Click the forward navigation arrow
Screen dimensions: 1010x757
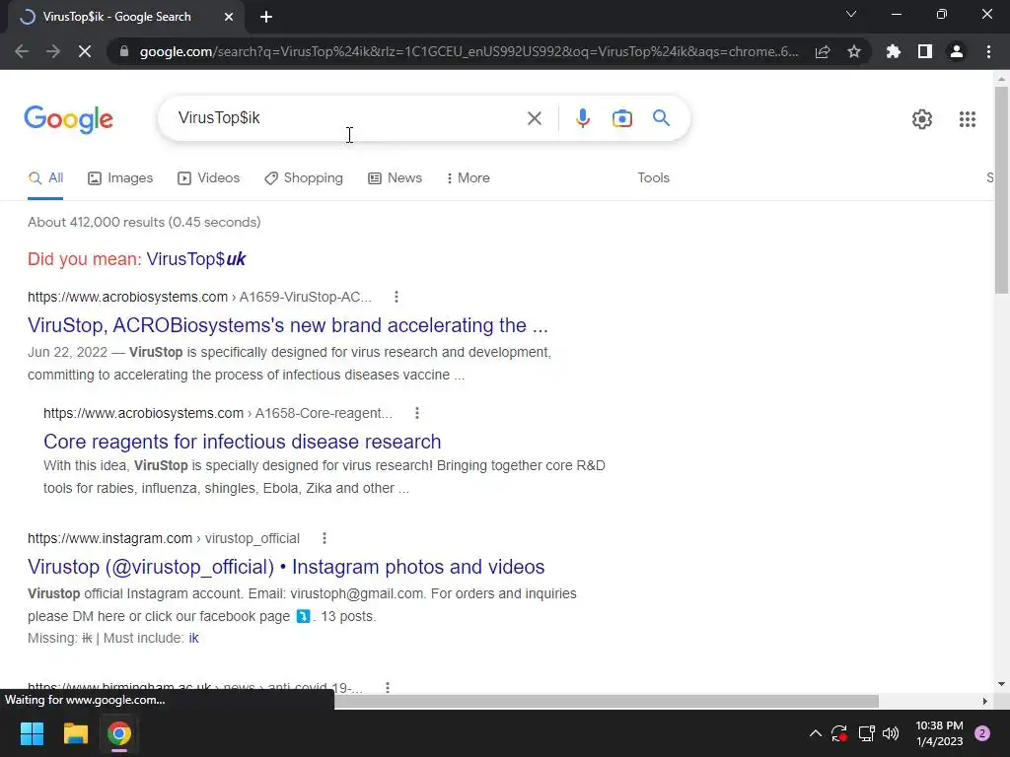[x=53, y=51]
